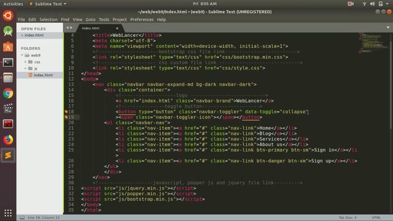The image size is (393, 221).
Task: Close index.html in Open Files list
Action: pyautogui.click(x=22, y=36)
